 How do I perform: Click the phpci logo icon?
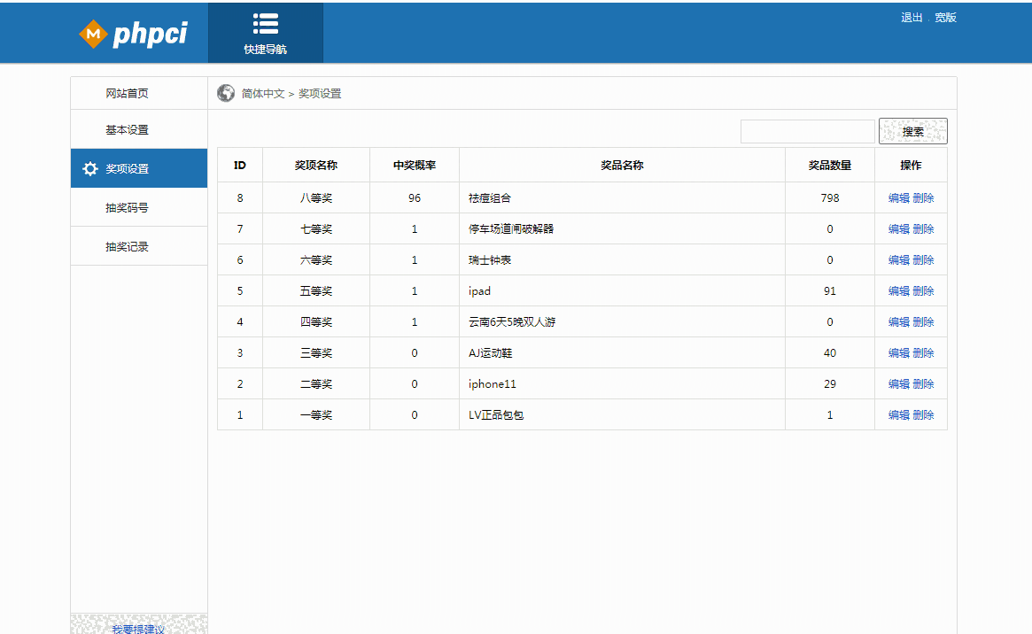click(x=92, y=35)
